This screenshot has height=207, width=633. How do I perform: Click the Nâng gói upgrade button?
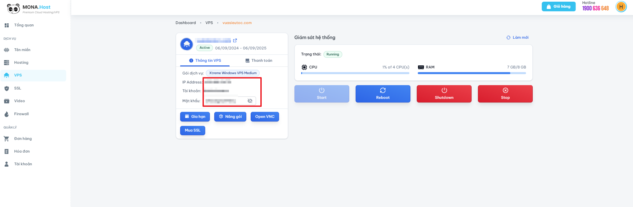230,117
